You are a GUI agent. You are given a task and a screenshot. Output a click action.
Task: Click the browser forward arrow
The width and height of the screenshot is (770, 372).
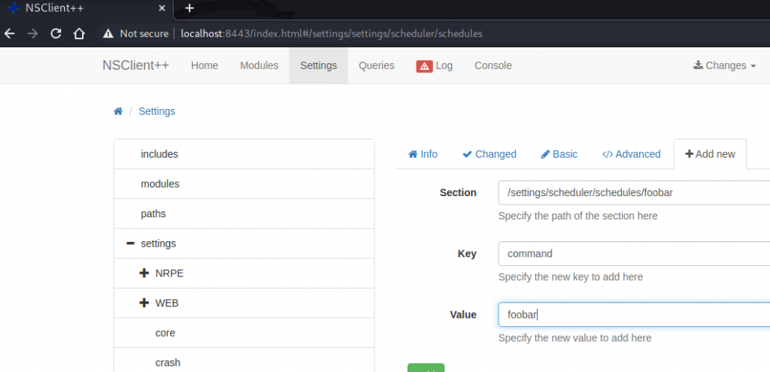pyautogui.click(x=32, y=33)
